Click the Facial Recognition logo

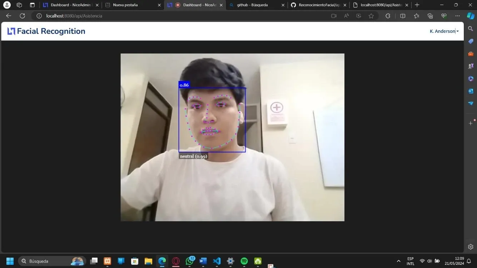tap(46, 31)
